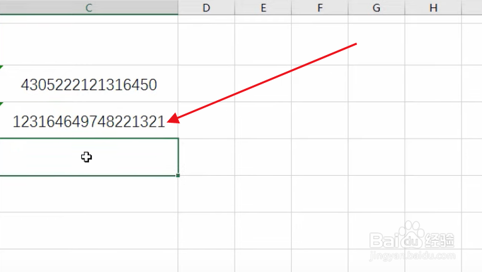
Task: Click the error indicator on the 4305222 cell
Action: (1, 67)
